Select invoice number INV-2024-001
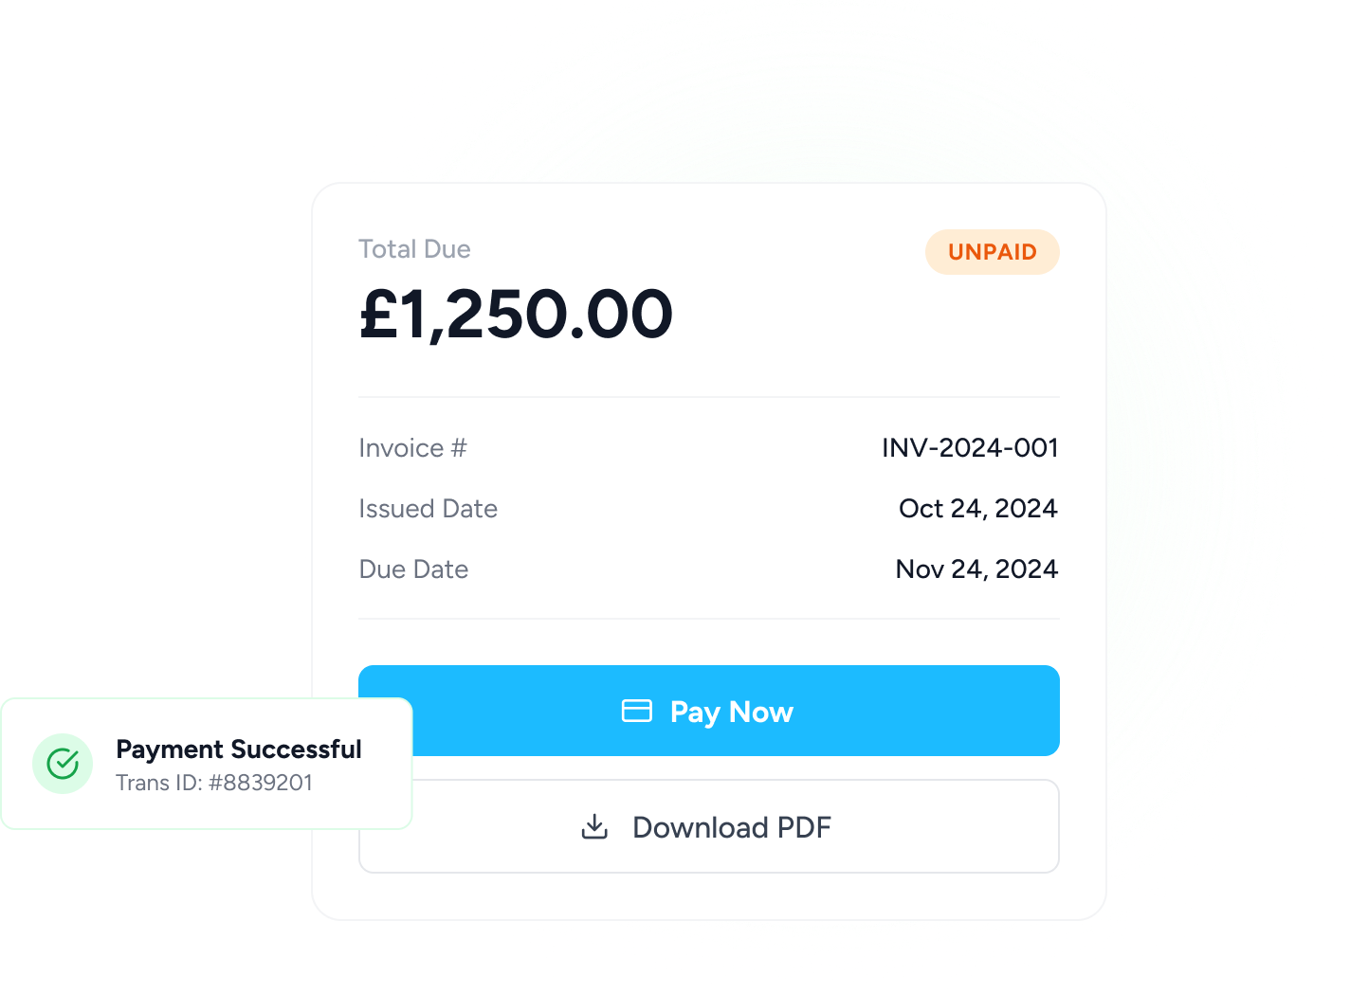1350x993 pixels. 969,448
